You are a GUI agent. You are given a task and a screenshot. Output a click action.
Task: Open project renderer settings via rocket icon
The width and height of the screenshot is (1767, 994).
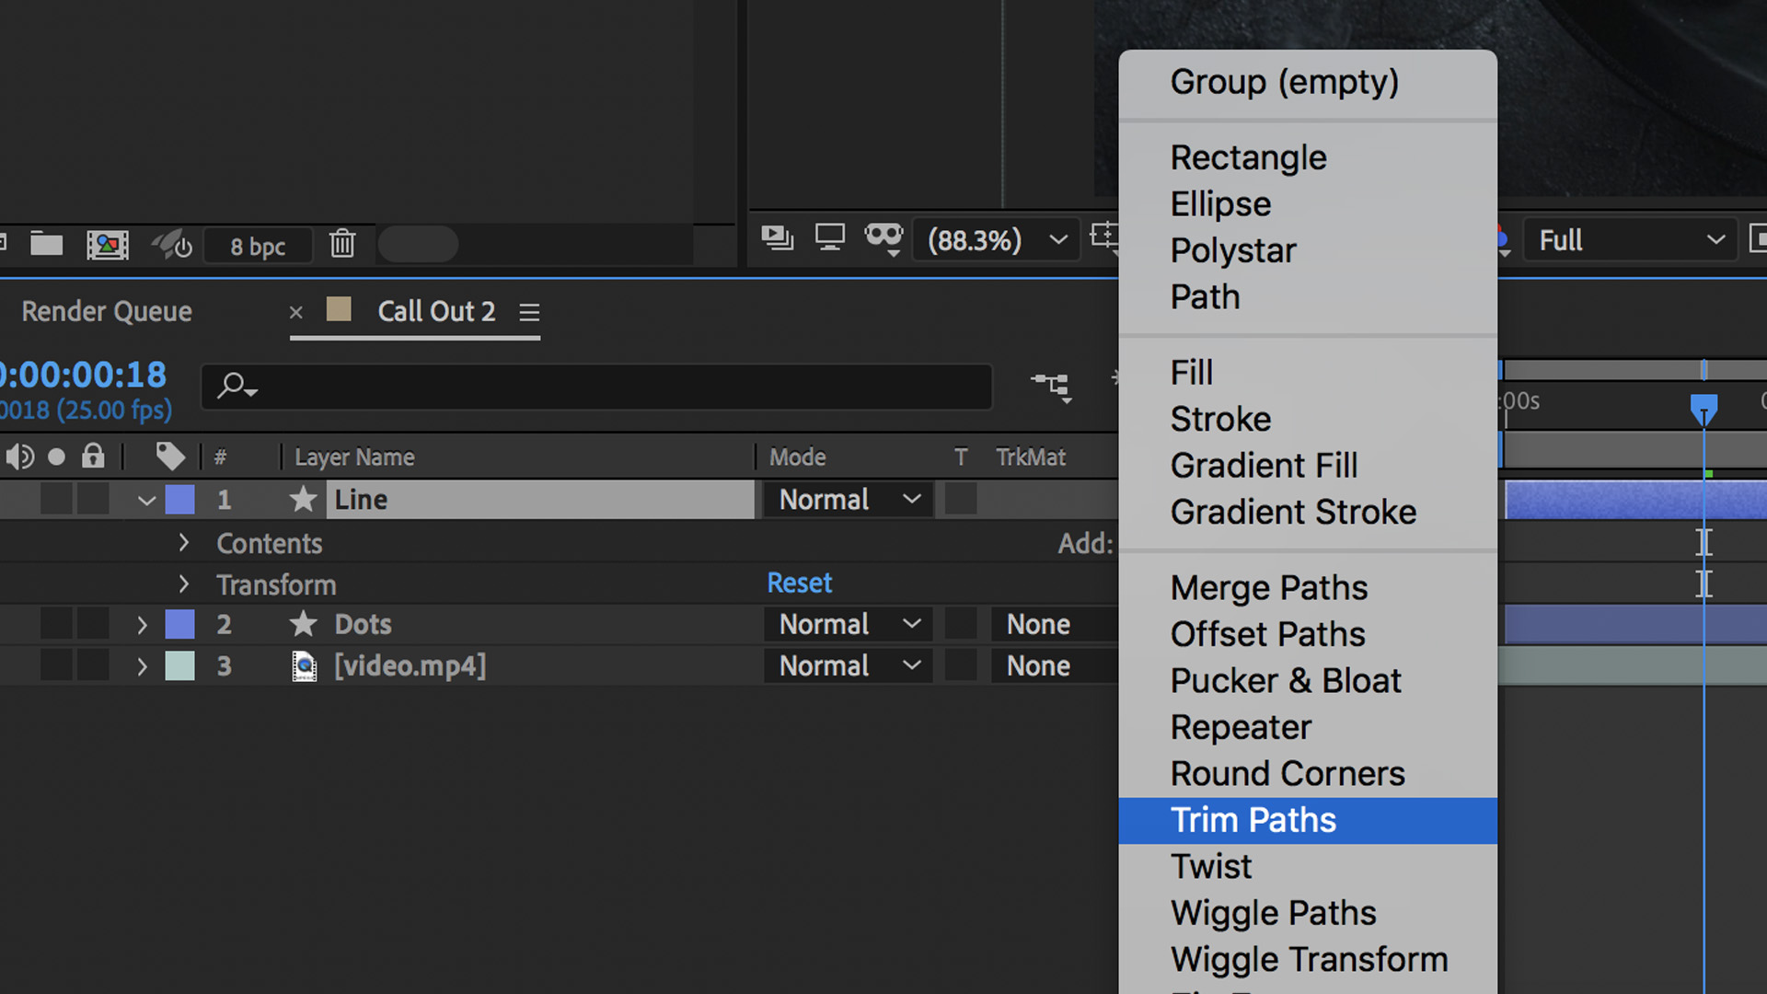point(171,244)
